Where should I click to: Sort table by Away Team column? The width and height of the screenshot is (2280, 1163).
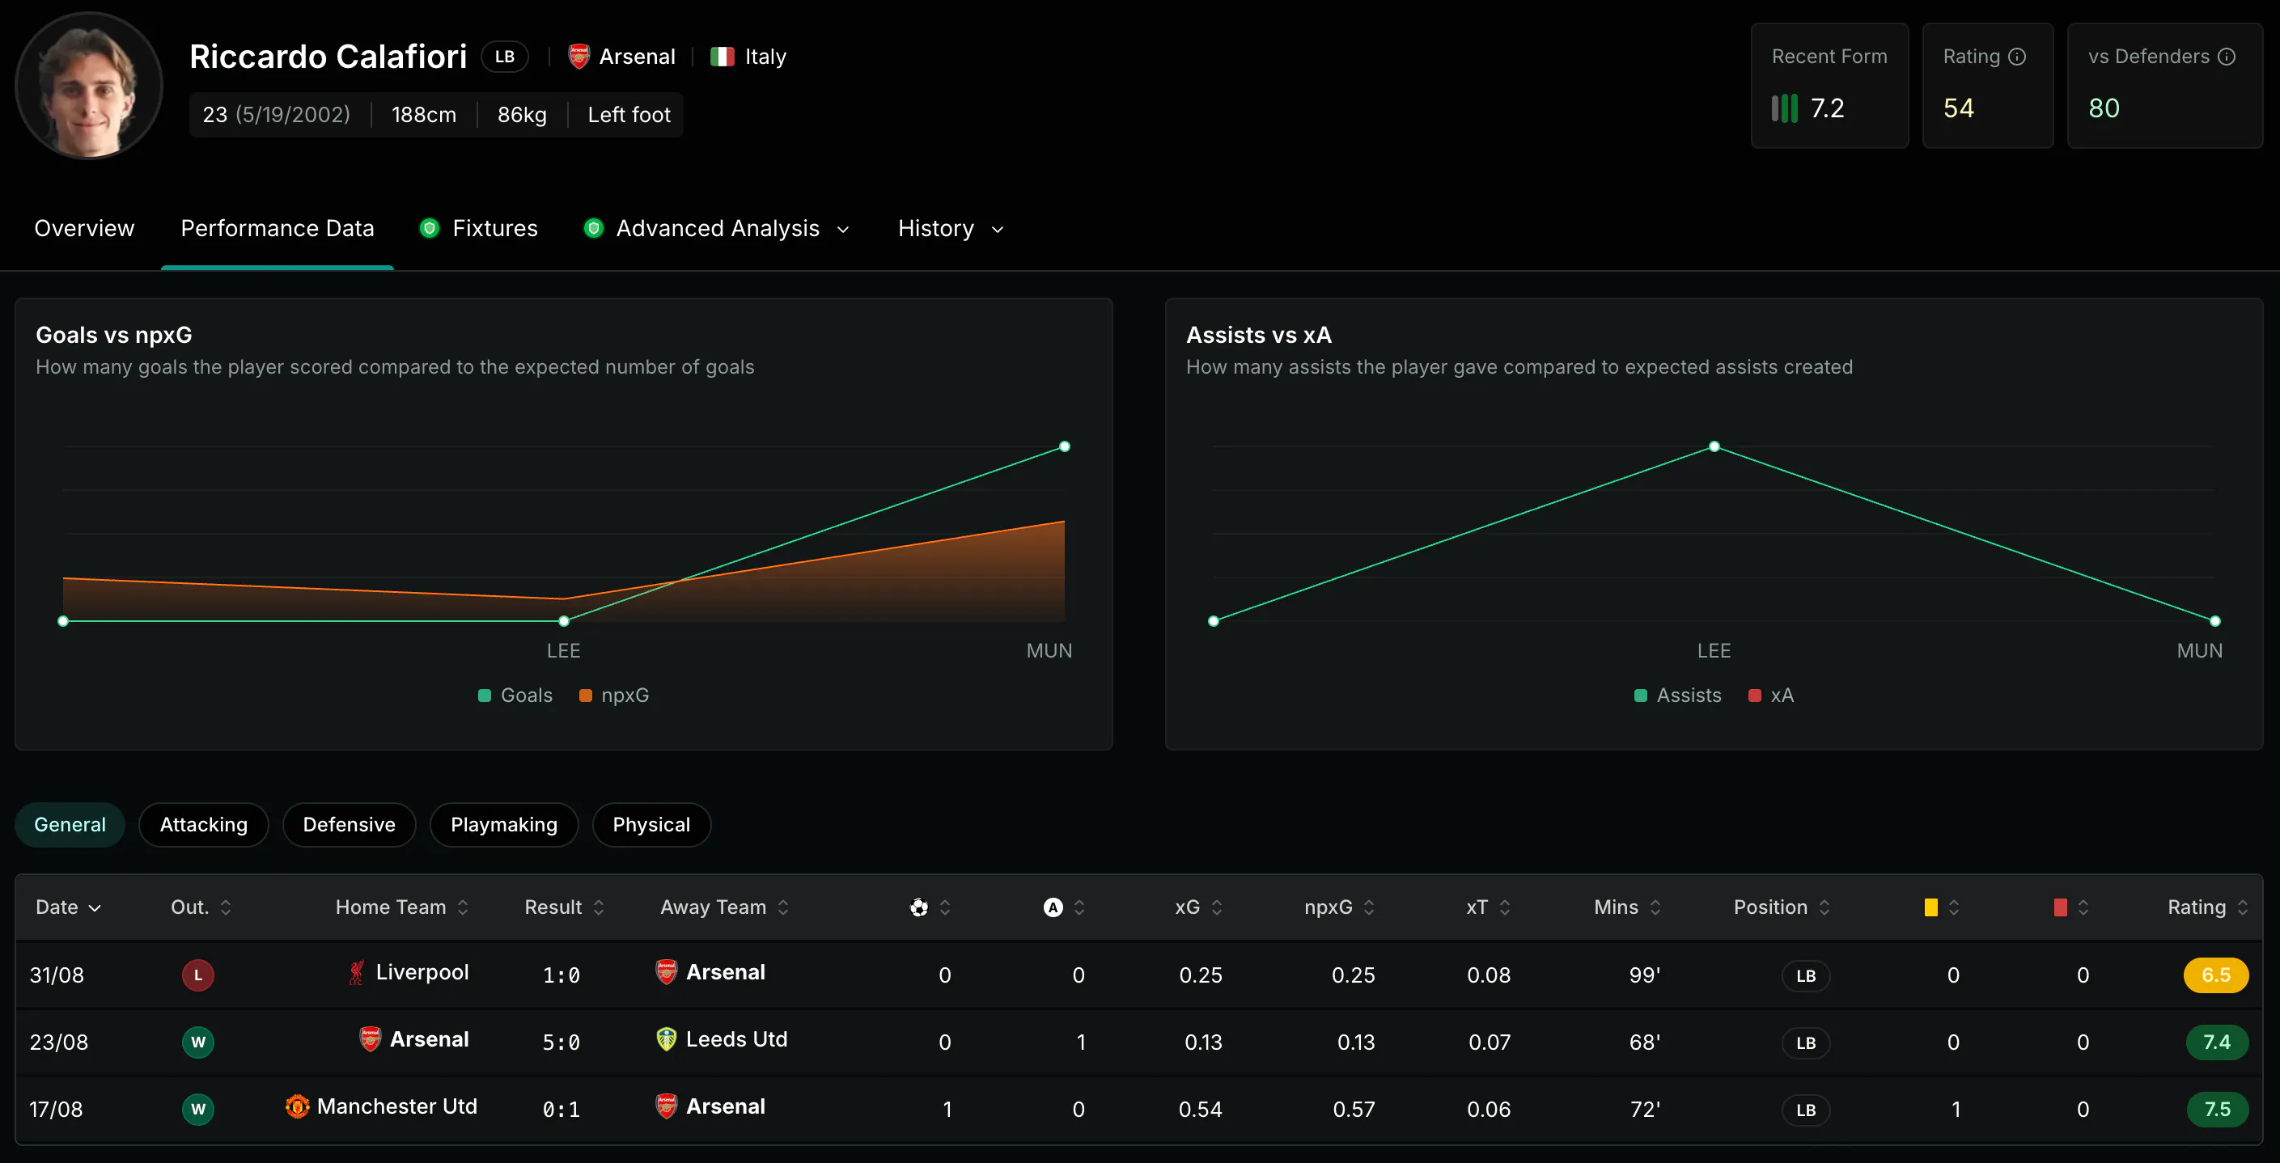coord(725,907)
